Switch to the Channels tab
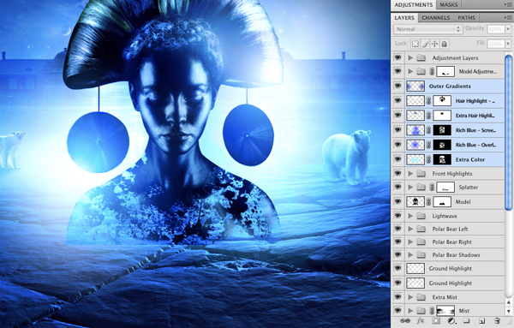The width and height of the screenshot is (514, 328). click(x=436, y=18)
